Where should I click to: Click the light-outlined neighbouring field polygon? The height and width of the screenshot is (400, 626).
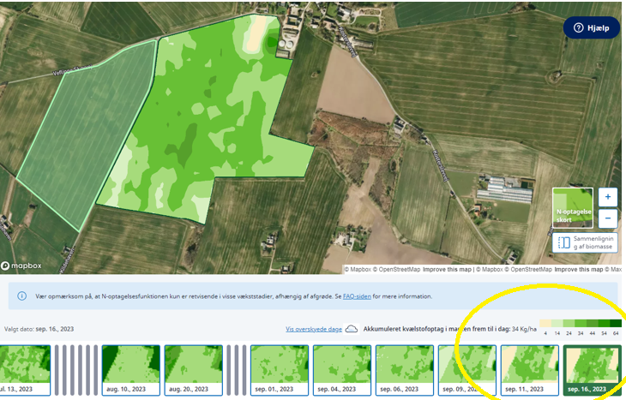pos(86,135)
